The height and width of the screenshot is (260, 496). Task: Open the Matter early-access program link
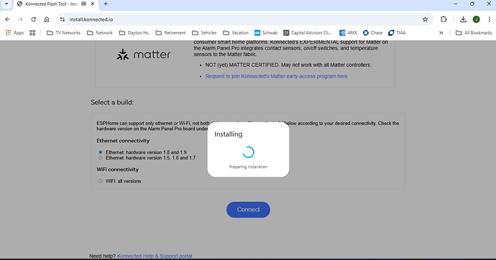pos(276,76)
